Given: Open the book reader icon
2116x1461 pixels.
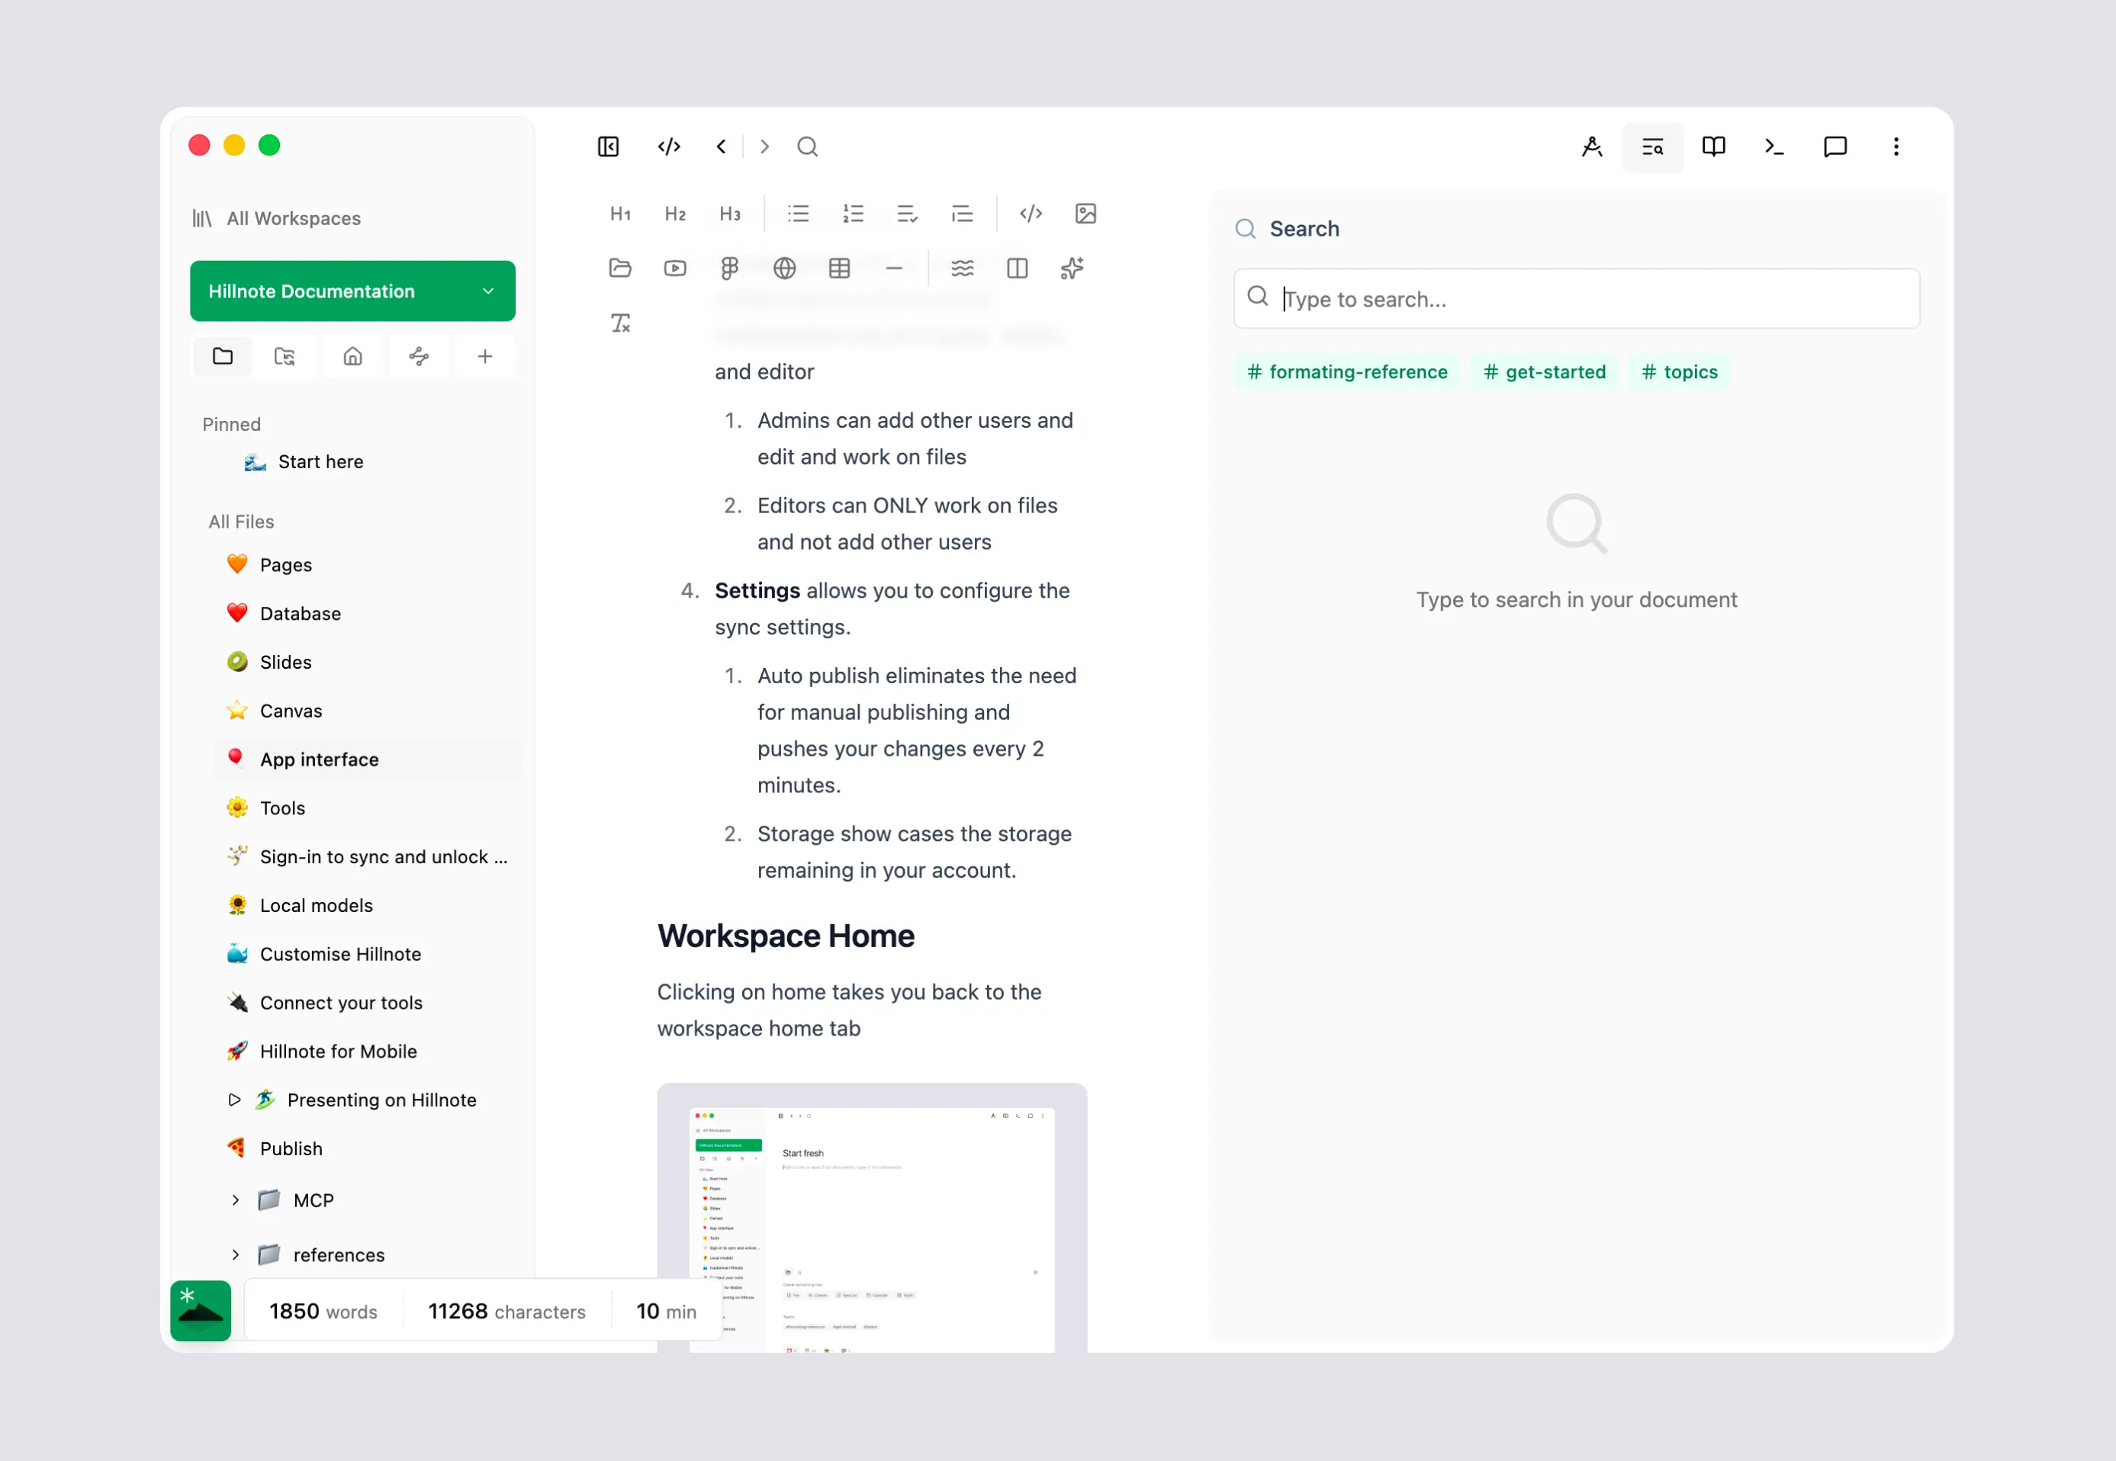Looking at the screenshot, I should pos(1713,146).
